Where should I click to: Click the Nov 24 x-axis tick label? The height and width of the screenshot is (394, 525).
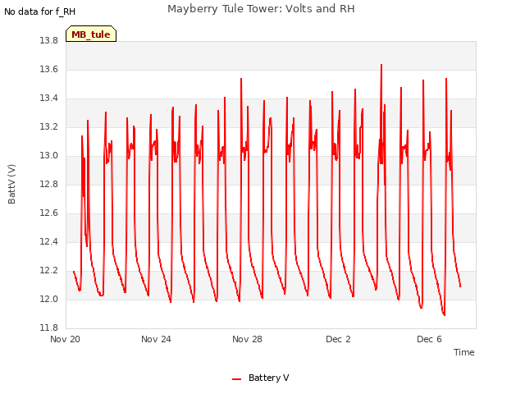(x=156, y=339)
